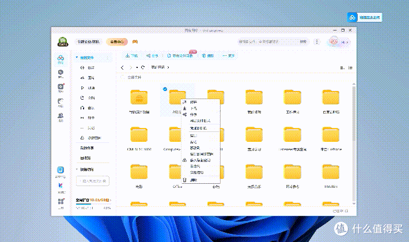Viewport: 409px width, 242px height.
Task: Click the 分享 button in the toolbar
Action: 152,55
